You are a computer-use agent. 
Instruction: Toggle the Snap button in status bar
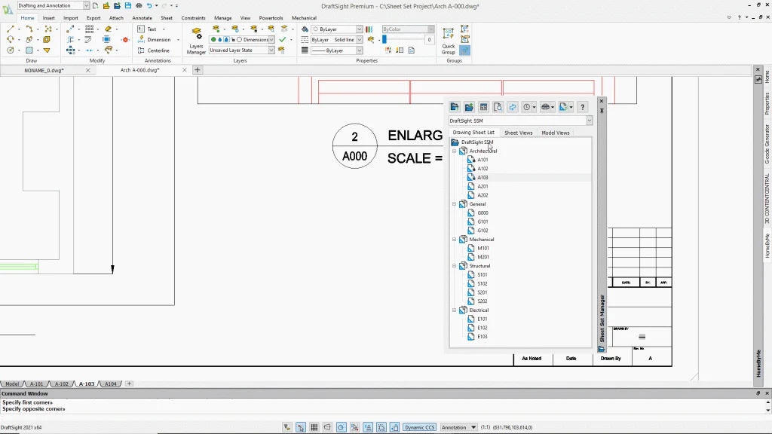[x=301, y=427]
